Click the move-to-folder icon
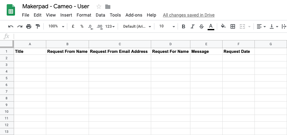This screenshot has width=287, height=135. pos(108,7)
